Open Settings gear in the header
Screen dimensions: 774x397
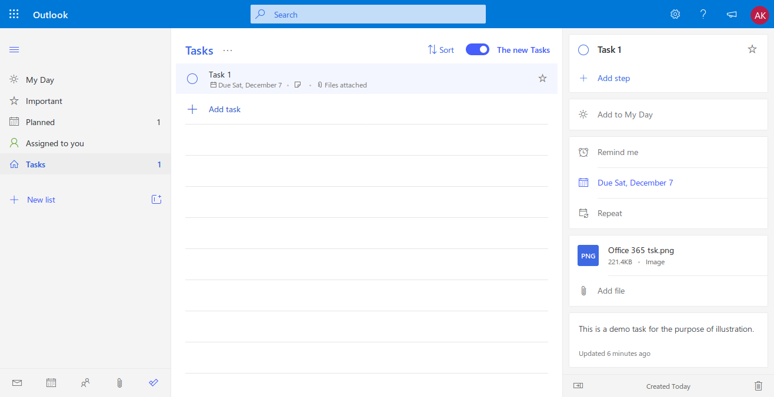(x=675, y=14)
